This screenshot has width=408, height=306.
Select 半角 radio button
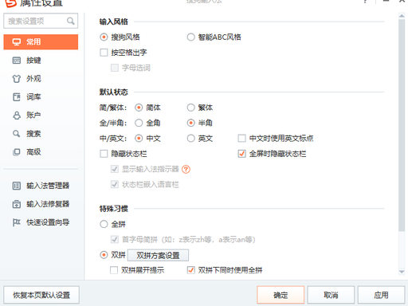tap(190, 123)
